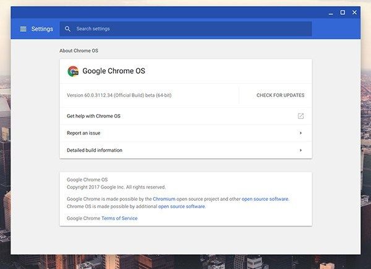Open Google Chrome's other open source software link
371x269 pixels.
pyautogui.click(x=265, y=199)
